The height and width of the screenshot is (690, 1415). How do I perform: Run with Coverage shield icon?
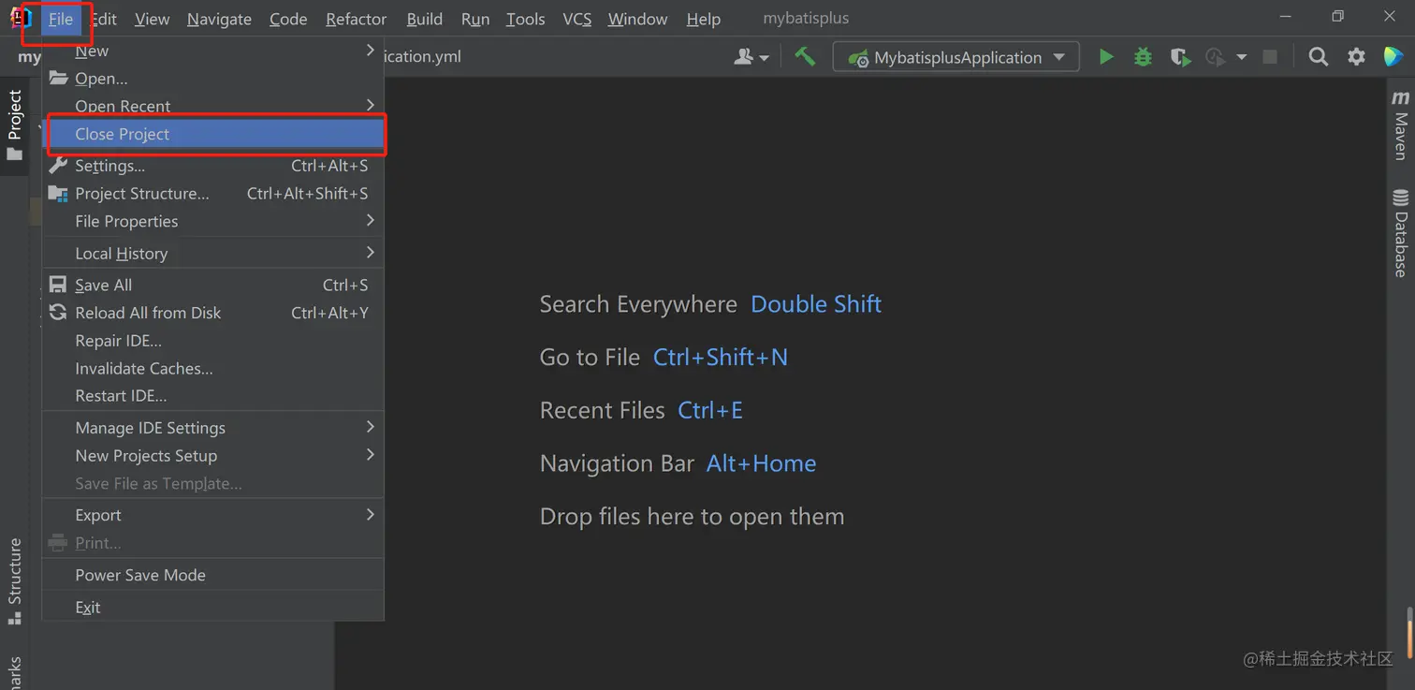pyautogui.click(x=1180, y=57)
